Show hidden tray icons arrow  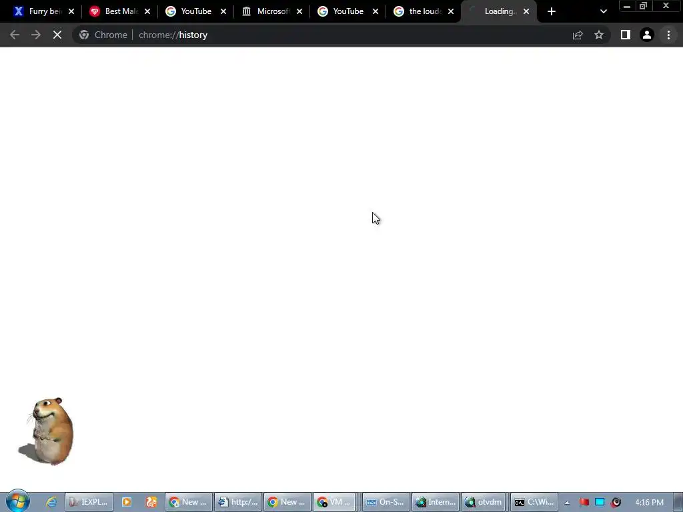pyautogui.click(x=567, y=503)
